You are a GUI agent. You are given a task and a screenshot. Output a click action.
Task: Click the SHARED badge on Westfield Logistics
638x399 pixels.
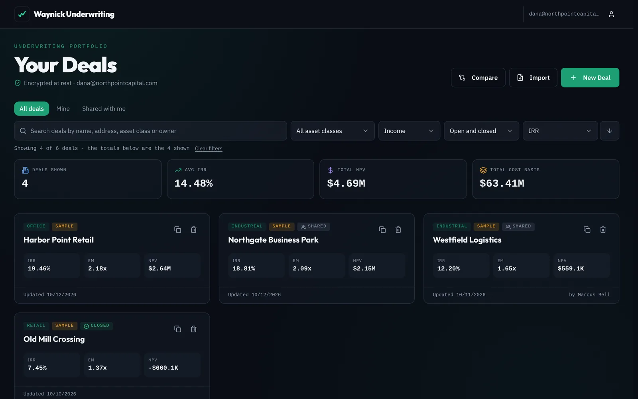click(x=518, y=226)
